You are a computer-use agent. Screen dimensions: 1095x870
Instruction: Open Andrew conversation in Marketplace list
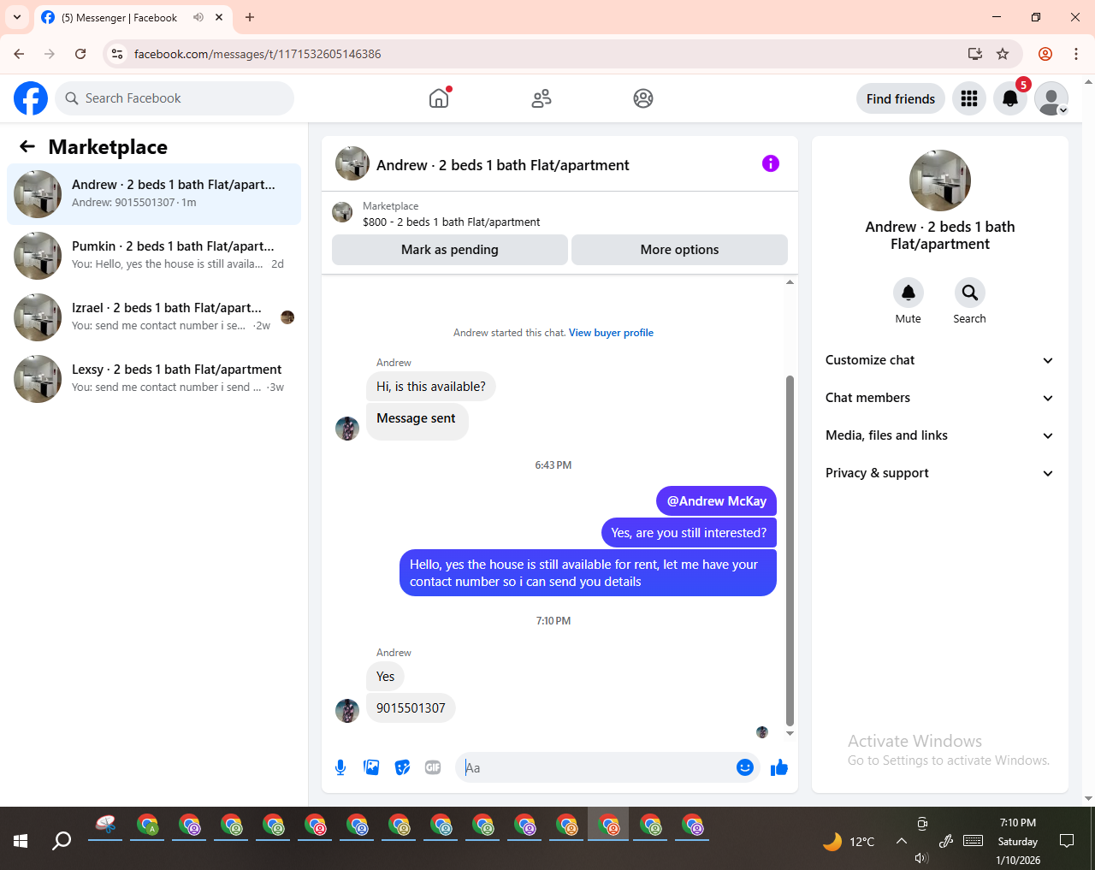[x=154, y=194]
